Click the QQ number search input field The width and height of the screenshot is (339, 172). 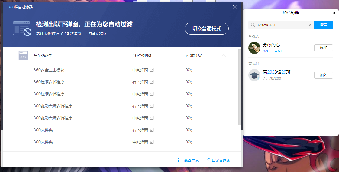click(x=281, y=25)
